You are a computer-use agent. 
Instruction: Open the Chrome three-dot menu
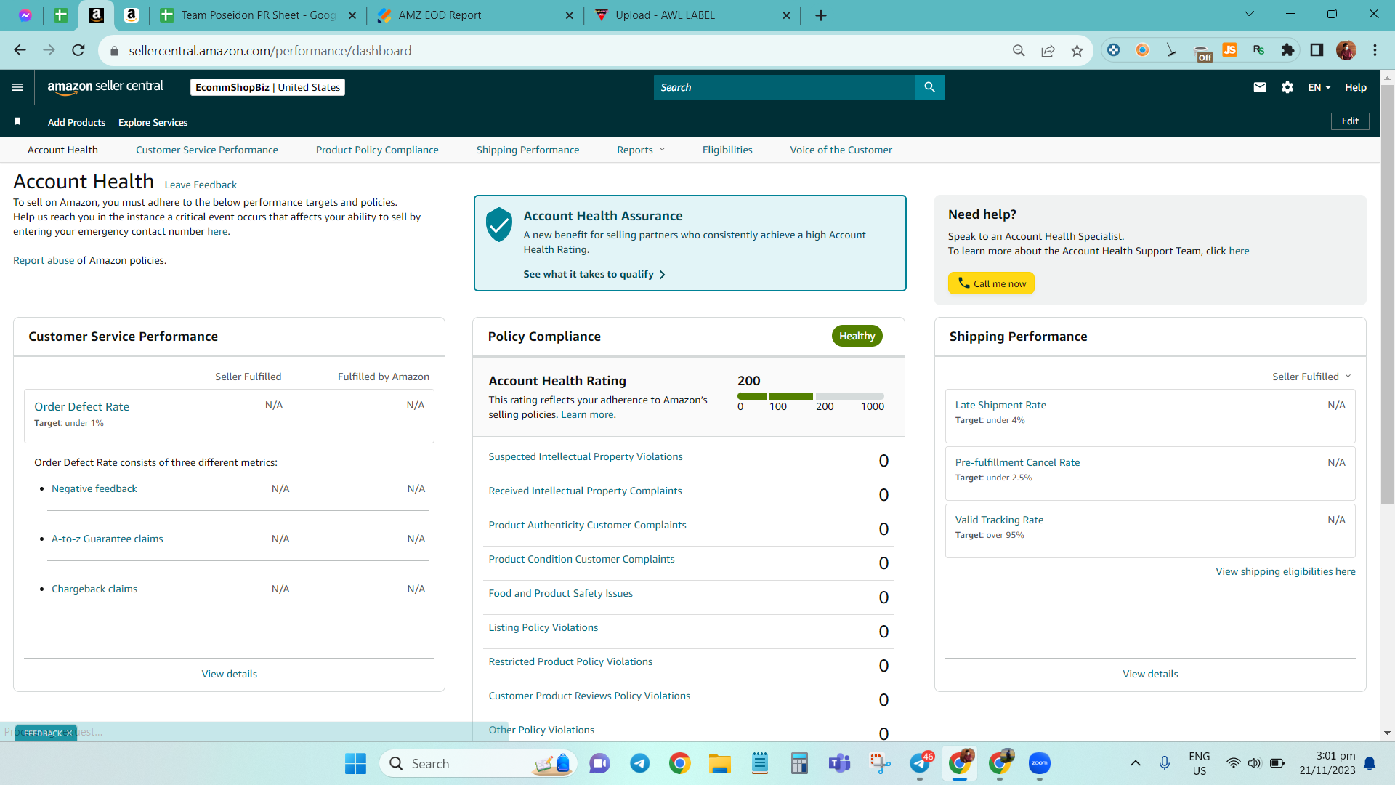(1375, 50)
